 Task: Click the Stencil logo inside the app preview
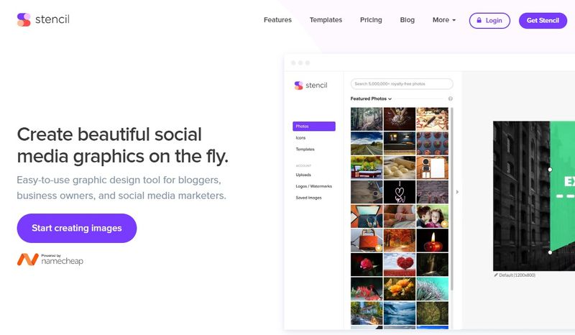click(x=310, y=86)
